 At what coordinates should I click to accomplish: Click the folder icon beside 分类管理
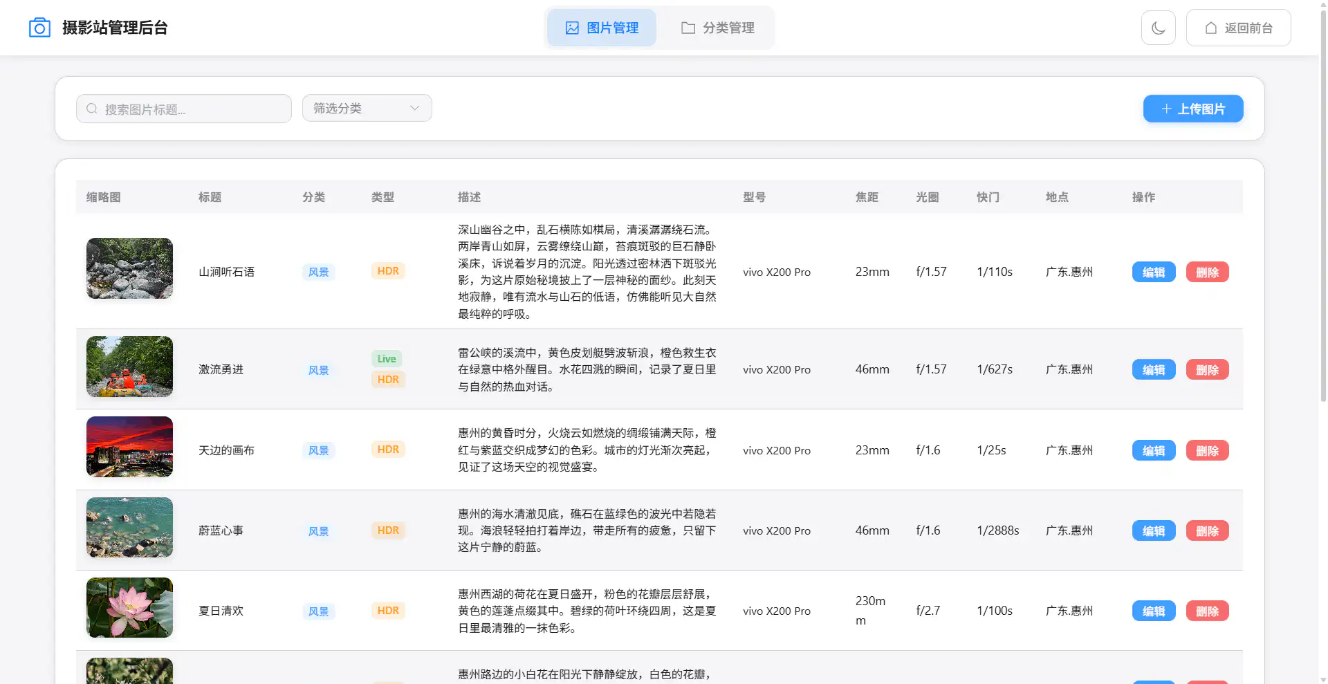[688, 28]
